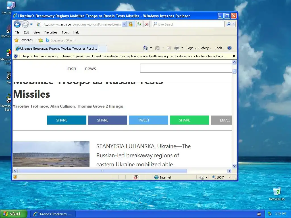Click the 100% zoom level button
This screenshot has height=218, width=291.
[x=218, y=177]
